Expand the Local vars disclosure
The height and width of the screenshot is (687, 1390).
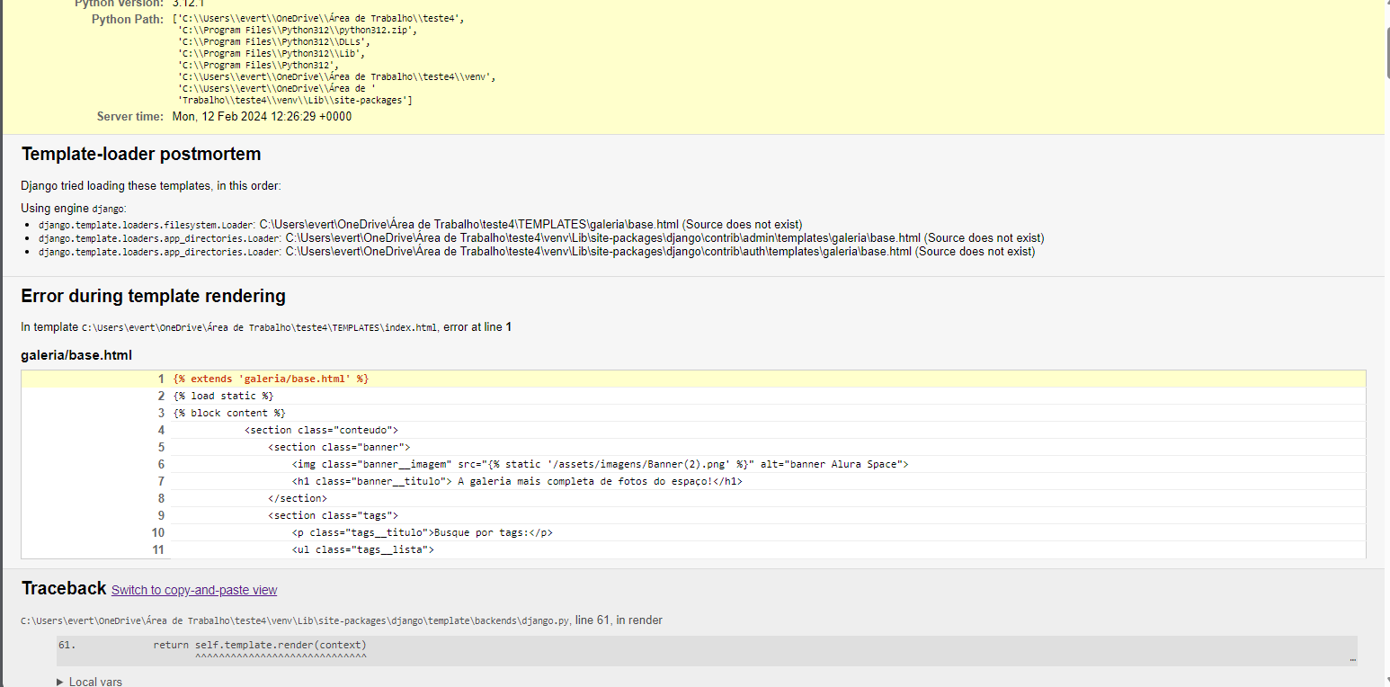click(89, 682)
